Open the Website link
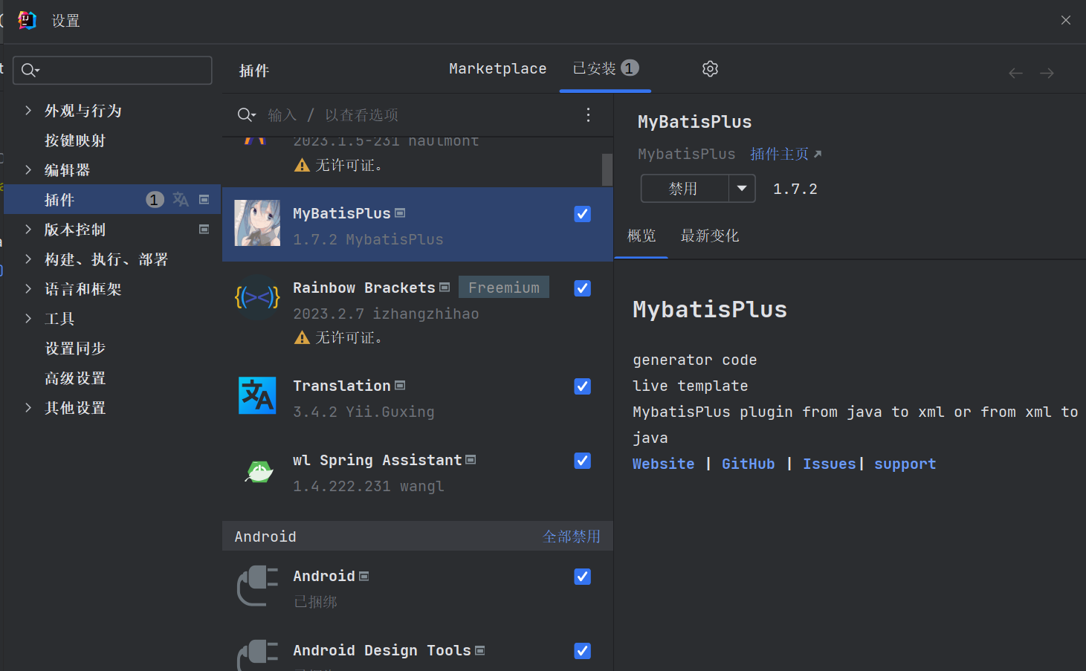Viewport: 1086px width, 671px height. click(x=663, y=464)
